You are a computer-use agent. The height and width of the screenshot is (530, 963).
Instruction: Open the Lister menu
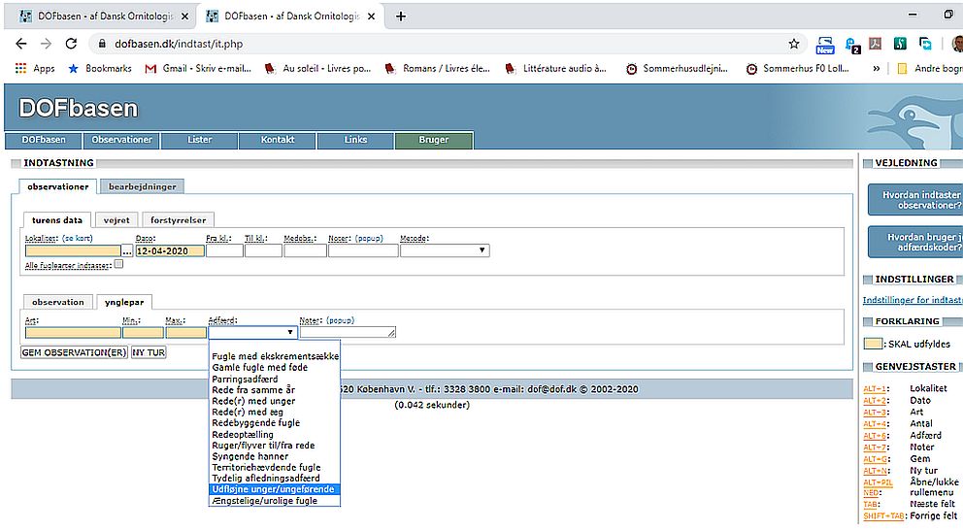tap(200, 140)
